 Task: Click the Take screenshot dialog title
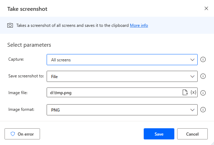coord(27,9)
